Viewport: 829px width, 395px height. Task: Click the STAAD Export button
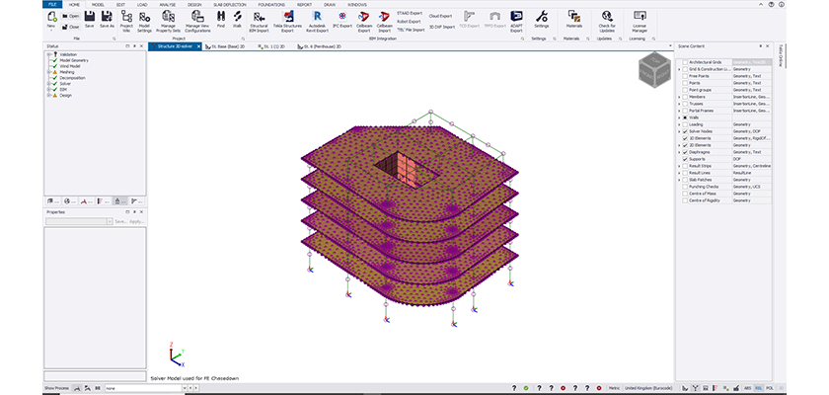[408, 15]
